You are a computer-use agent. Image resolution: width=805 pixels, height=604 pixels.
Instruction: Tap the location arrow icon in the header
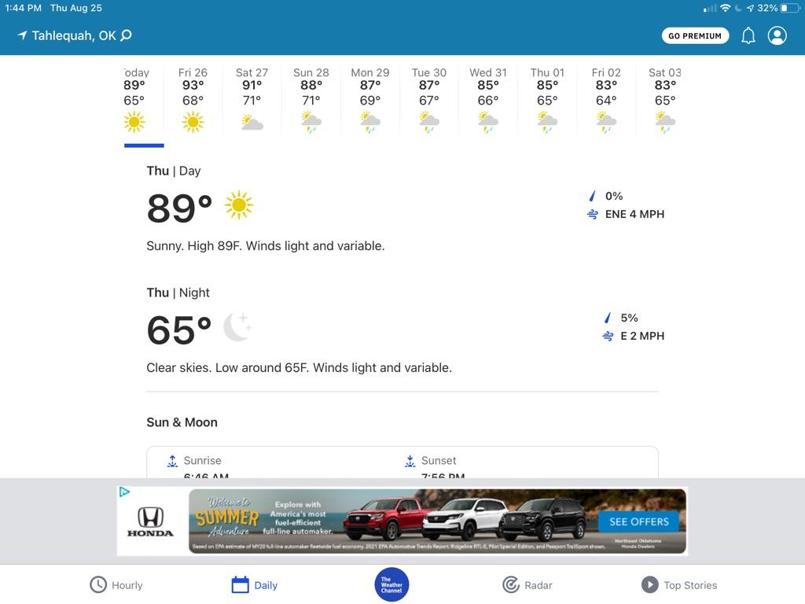[x=22, y=35]
